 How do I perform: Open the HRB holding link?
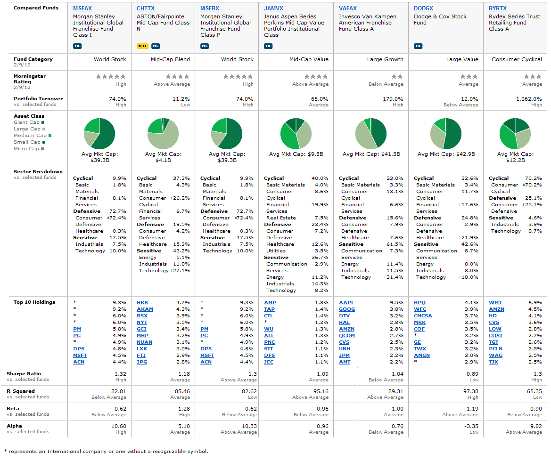(x=142, y=303)
